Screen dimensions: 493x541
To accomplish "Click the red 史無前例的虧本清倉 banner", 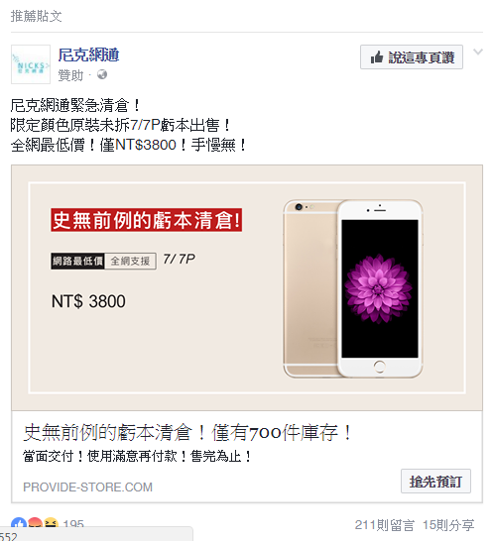I will click(x=146, y=220).
